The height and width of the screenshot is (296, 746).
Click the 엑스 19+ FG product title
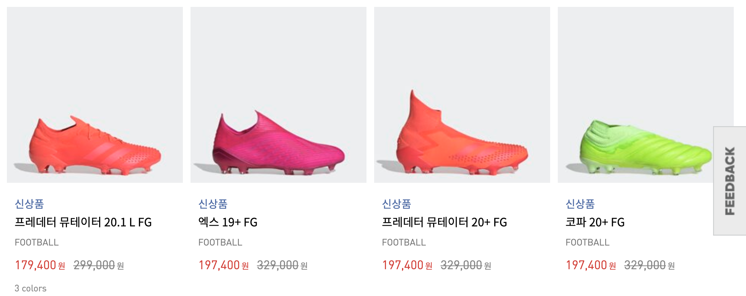point(228,222)
